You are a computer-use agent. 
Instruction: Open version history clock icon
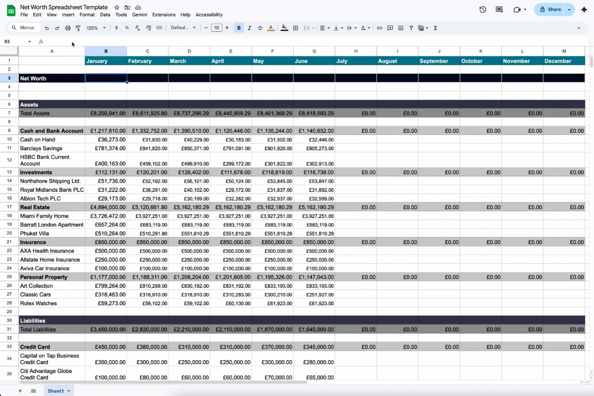[x=483, y=9]
